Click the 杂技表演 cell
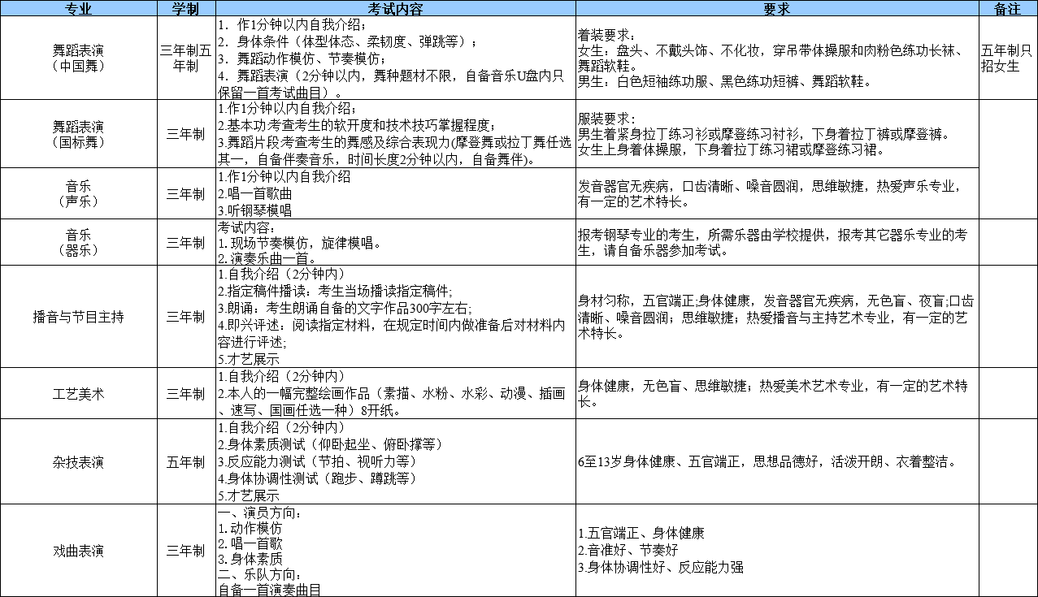1038x597 pixels. pyautogui.click(x=78, y=460)
